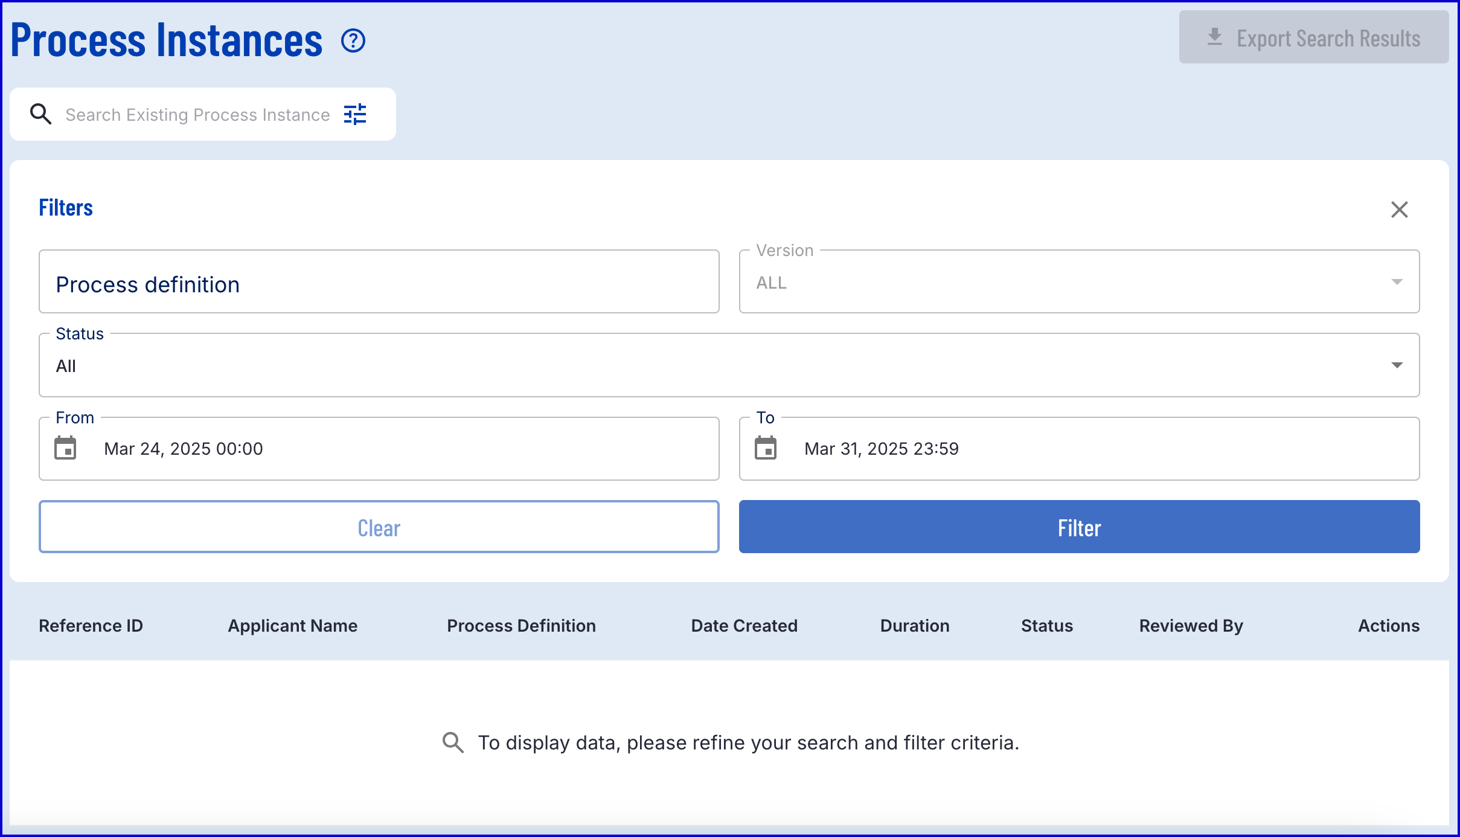Sort by Date Created column header
1460x837 pixels.
[744, 626]
